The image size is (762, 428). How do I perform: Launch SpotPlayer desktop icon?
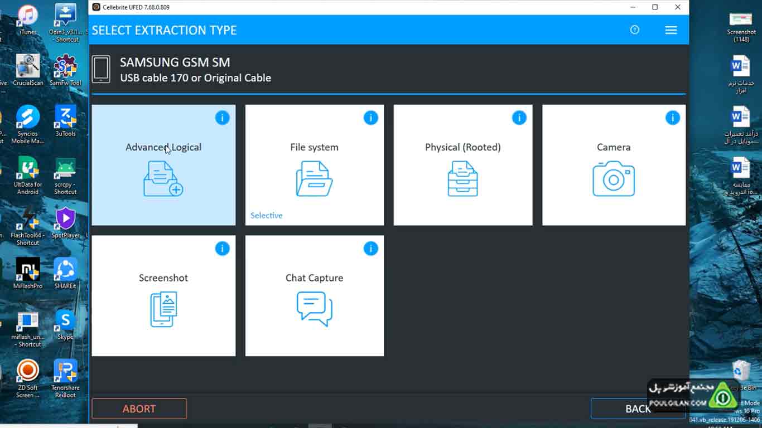pyautogui.click(x=65, y=223)
